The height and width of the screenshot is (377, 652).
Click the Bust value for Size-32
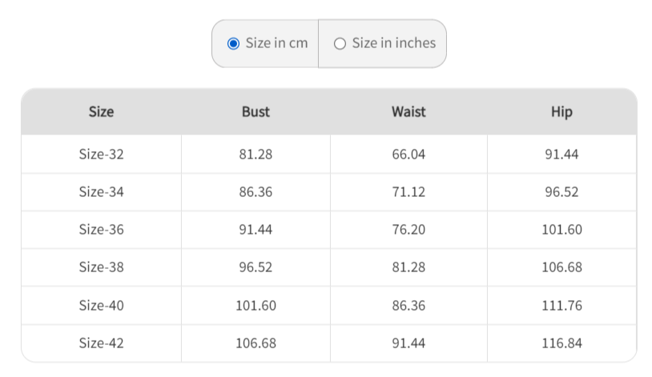pyautogui.click(x=256, y=154)
